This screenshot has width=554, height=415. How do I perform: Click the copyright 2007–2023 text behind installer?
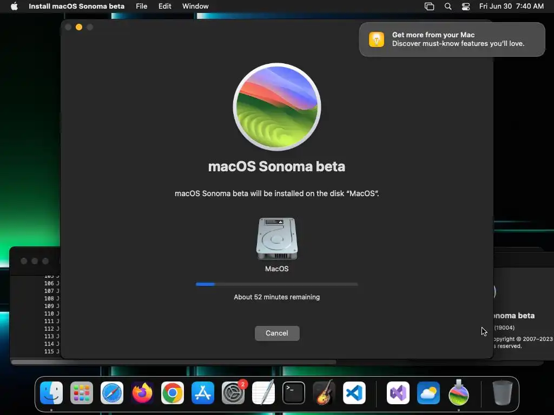(523, 339)
